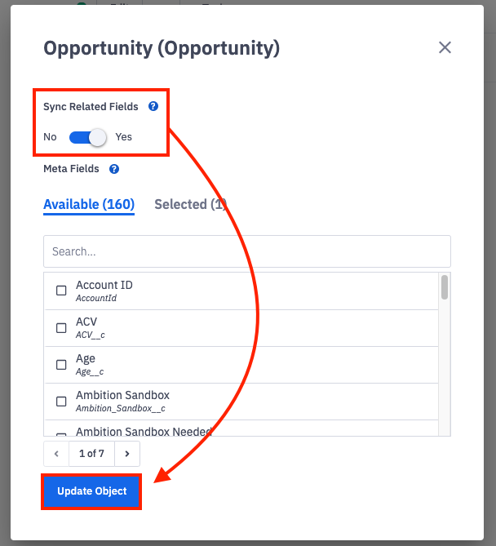Check the Account ID checkbox
This screenshot has width=496, height=546.
61,291
